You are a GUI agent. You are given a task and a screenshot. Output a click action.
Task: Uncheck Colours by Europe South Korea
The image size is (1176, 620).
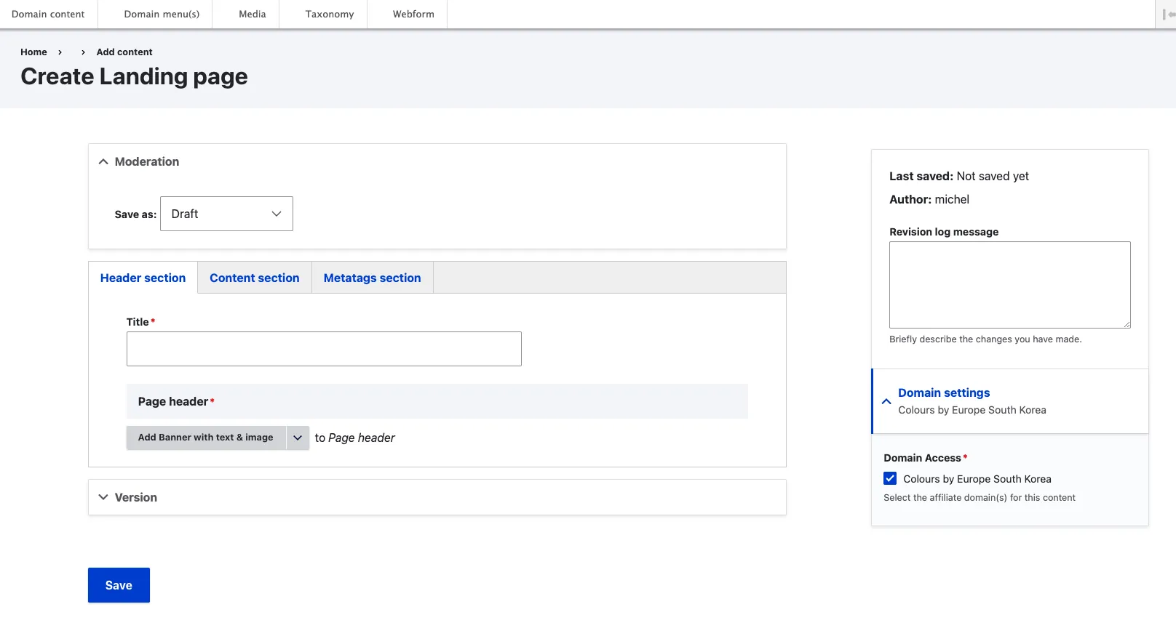tap(890, 478)
